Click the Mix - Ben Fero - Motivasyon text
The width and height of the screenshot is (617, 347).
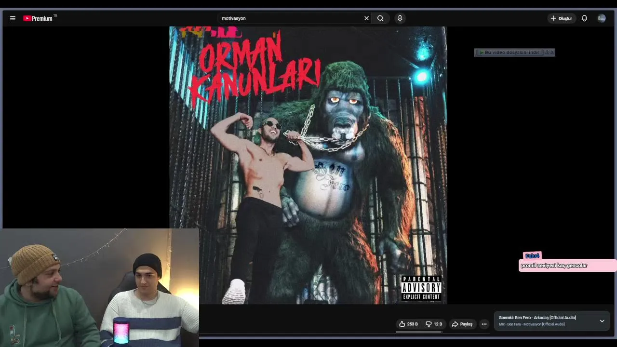point(532,324)
